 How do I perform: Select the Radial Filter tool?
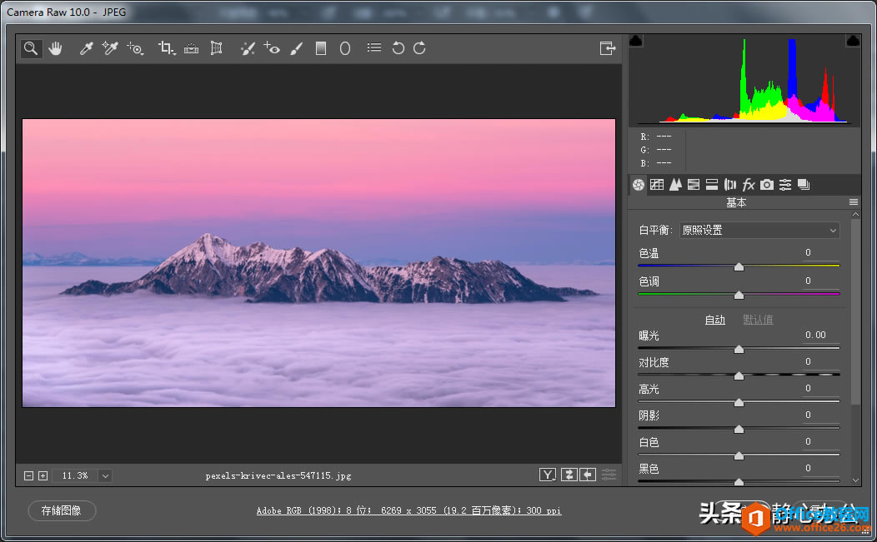click(345, 48)
